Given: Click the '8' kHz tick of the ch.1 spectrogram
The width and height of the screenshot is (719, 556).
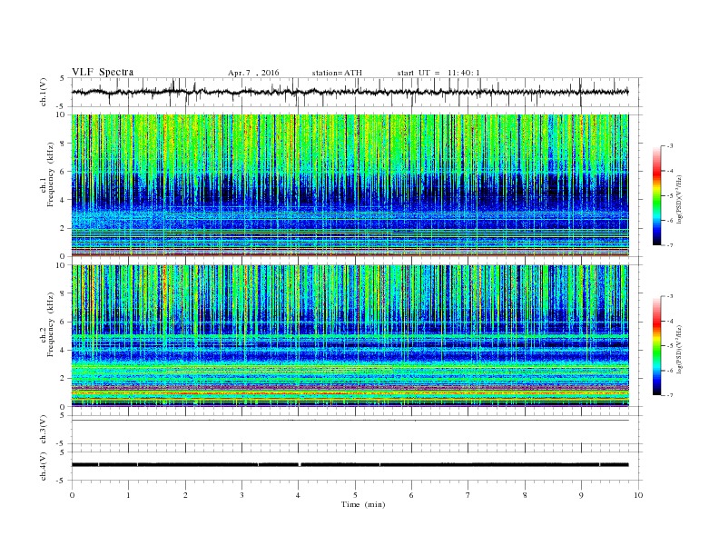Looking at the screenshot, I should [64, 144].
